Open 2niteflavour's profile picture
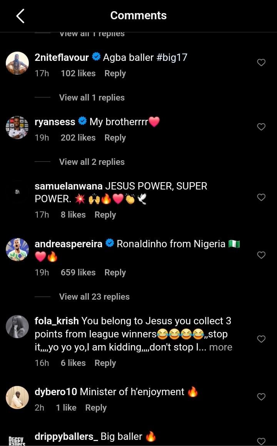 click(x=17, y=63)
